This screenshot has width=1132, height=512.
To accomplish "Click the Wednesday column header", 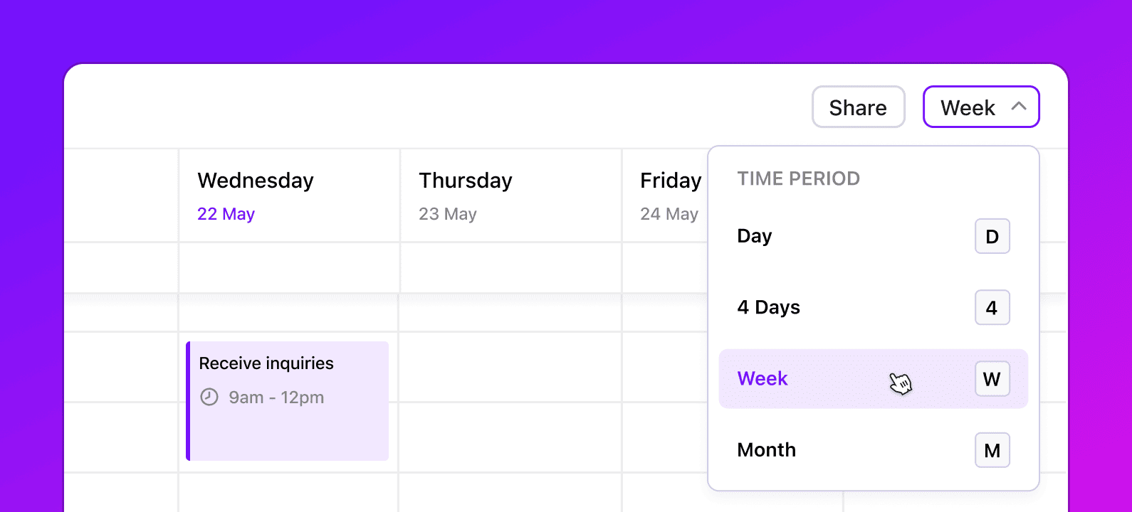I will tap(256, 181).
